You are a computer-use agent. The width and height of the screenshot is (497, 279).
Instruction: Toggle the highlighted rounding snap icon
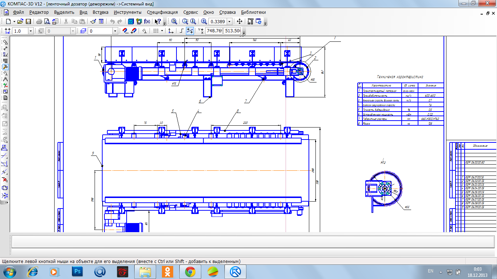coord(190,31)
